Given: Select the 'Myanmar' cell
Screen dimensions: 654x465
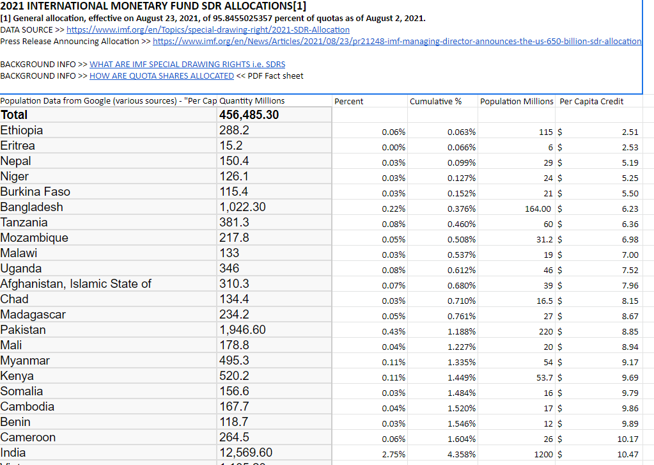Looking at the screenshot, I should click(109, 361).
